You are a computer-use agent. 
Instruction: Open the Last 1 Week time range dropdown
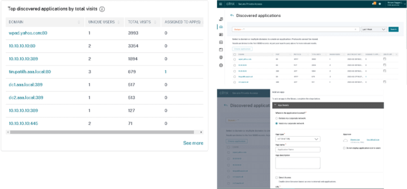click(374, 30)
